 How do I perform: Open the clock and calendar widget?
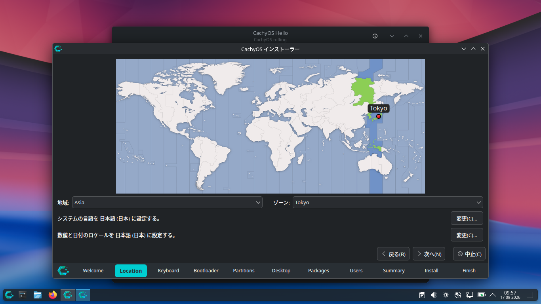[510, 295]
